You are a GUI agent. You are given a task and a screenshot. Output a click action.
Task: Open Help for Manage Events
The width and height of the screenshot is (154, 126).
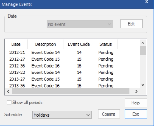click(x=136, y=103)
